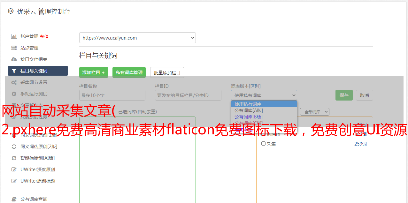Click the play icon for 手动运行测试
Viewport: 408px width, 203px height.
coord(14,94)
